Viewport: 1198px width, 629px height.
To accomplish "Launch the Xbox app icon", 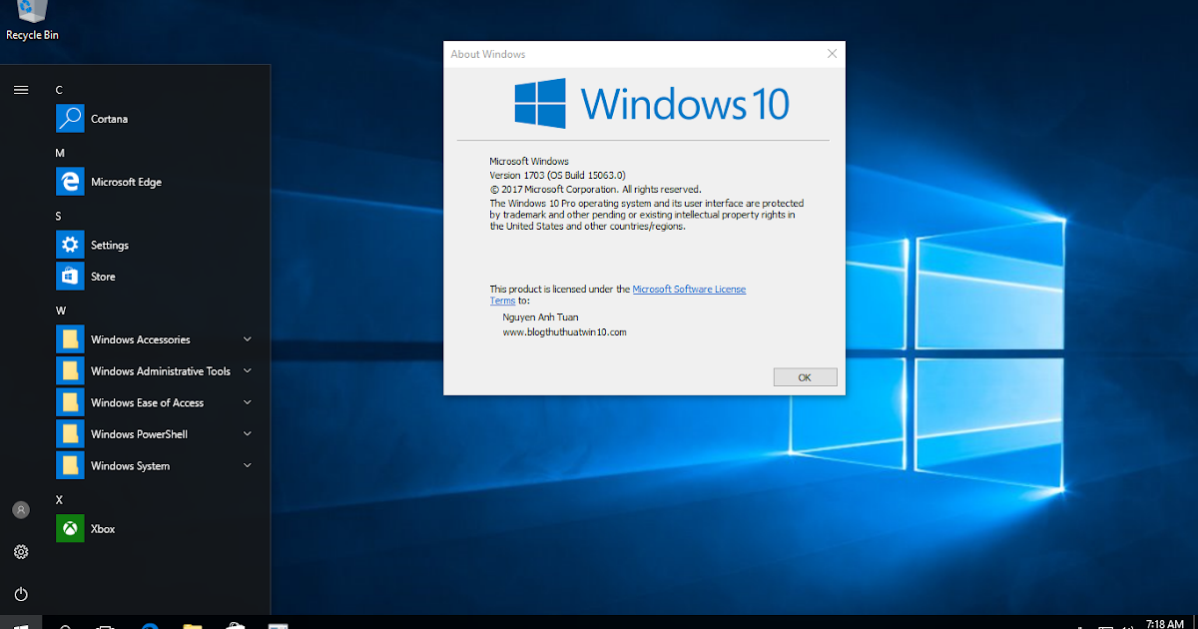I will [70, 529].
